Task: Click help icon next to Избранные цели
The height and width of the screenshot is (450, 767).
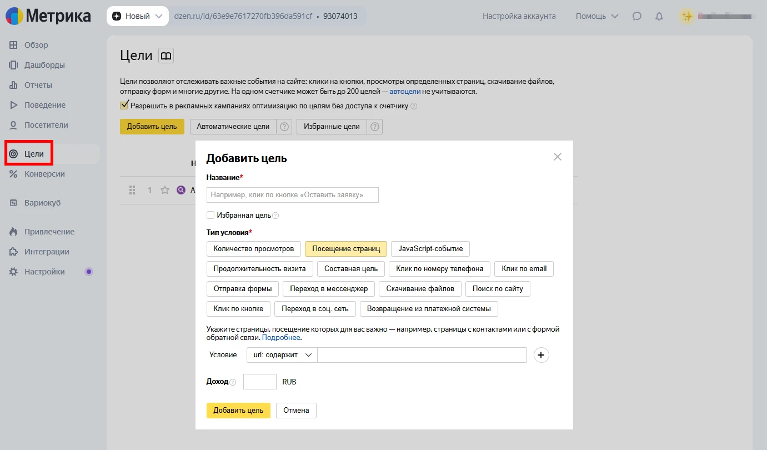Action: pos(375,127)
